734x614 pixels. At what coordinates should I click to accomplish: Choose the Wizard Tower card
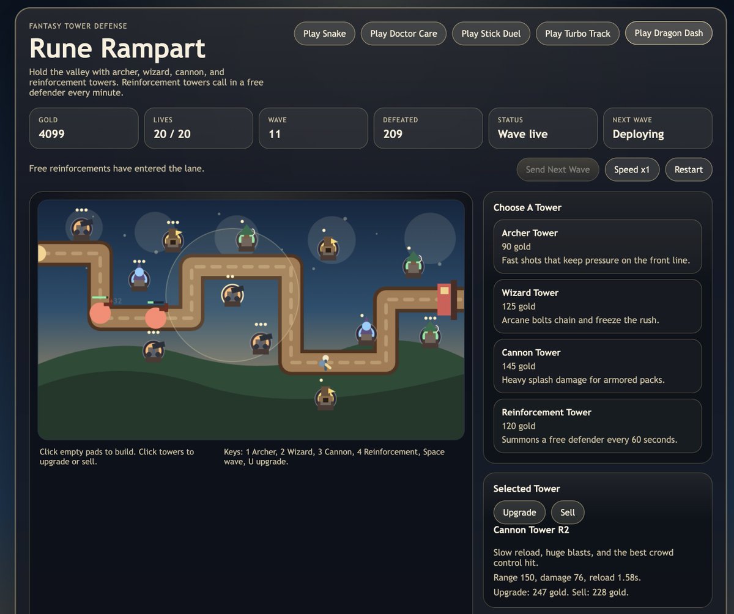tap(597, 306)
